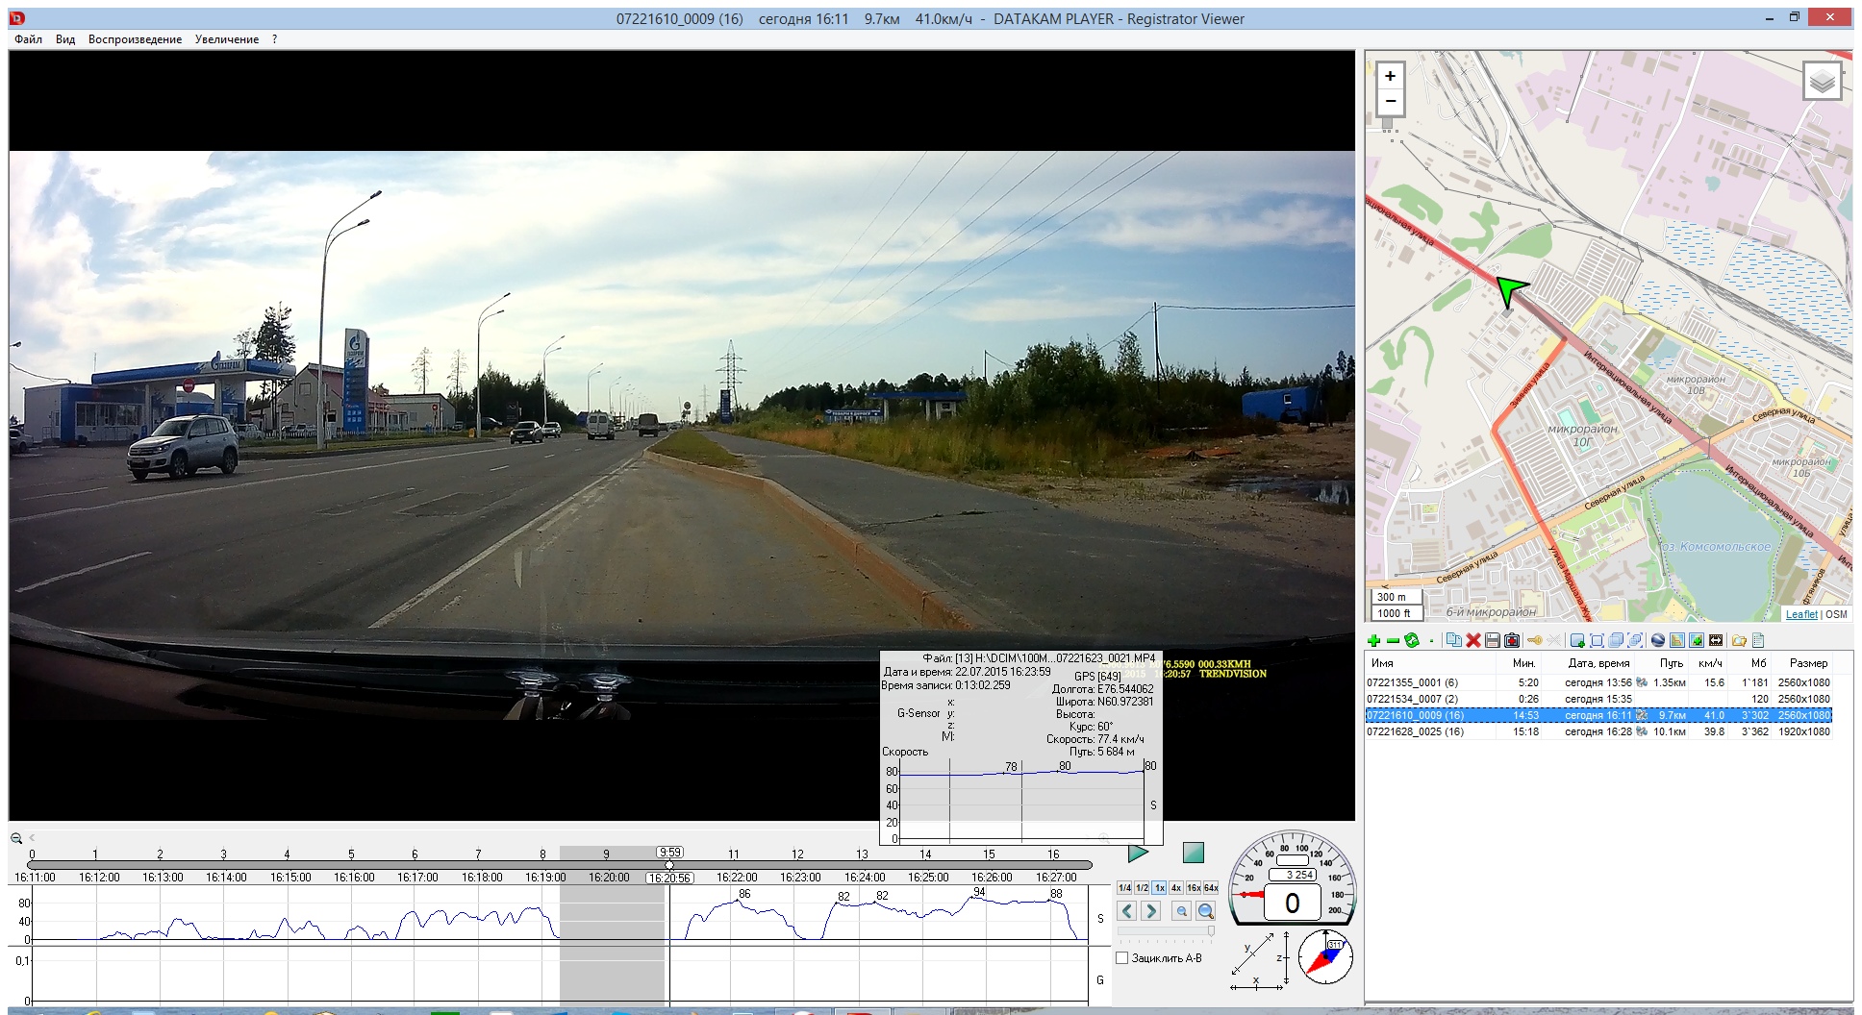
Task: Click the timeline zoom-out magnifier icon
Action: (16, 838)
